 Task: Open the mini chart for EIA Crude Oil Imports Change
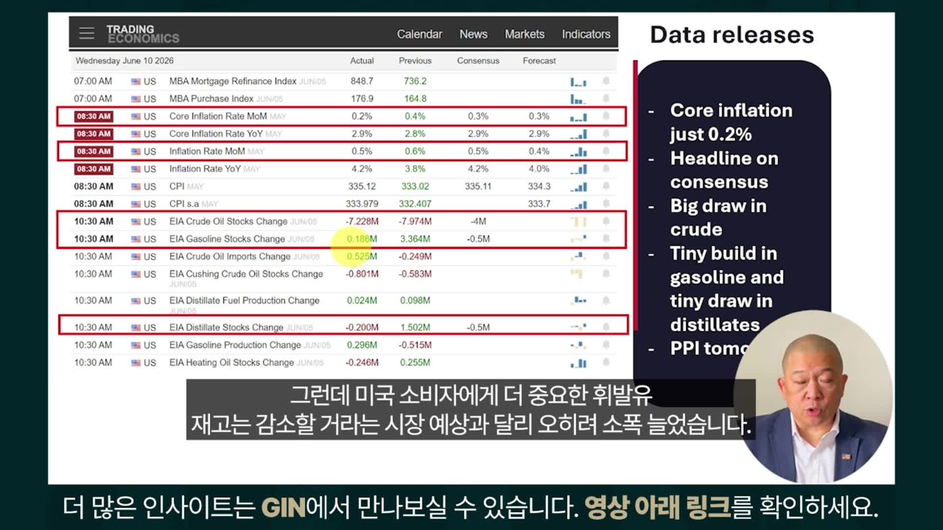pos(578,256)
